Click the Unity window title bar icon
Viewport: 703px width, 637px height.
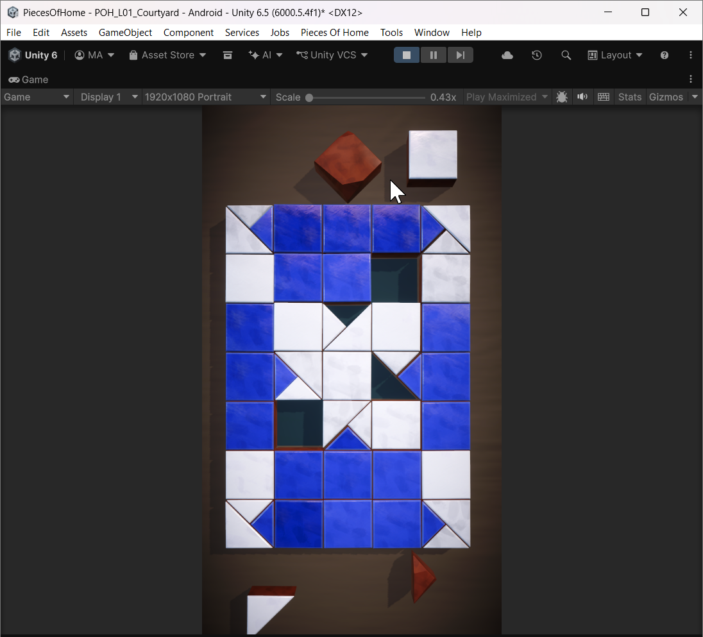coord(13,13)
